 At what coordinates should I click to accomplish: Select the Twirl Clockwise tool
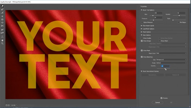point(2,16)
